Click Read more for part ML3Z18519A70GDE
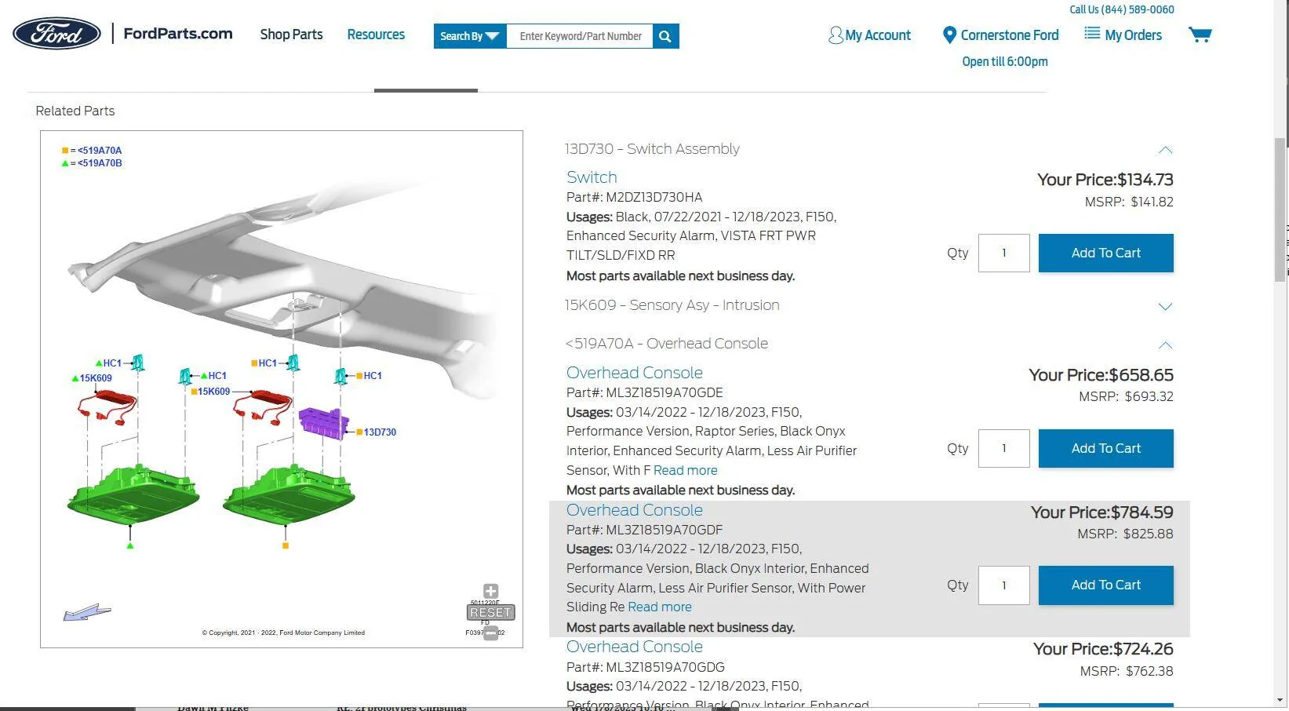 [685, 470]
